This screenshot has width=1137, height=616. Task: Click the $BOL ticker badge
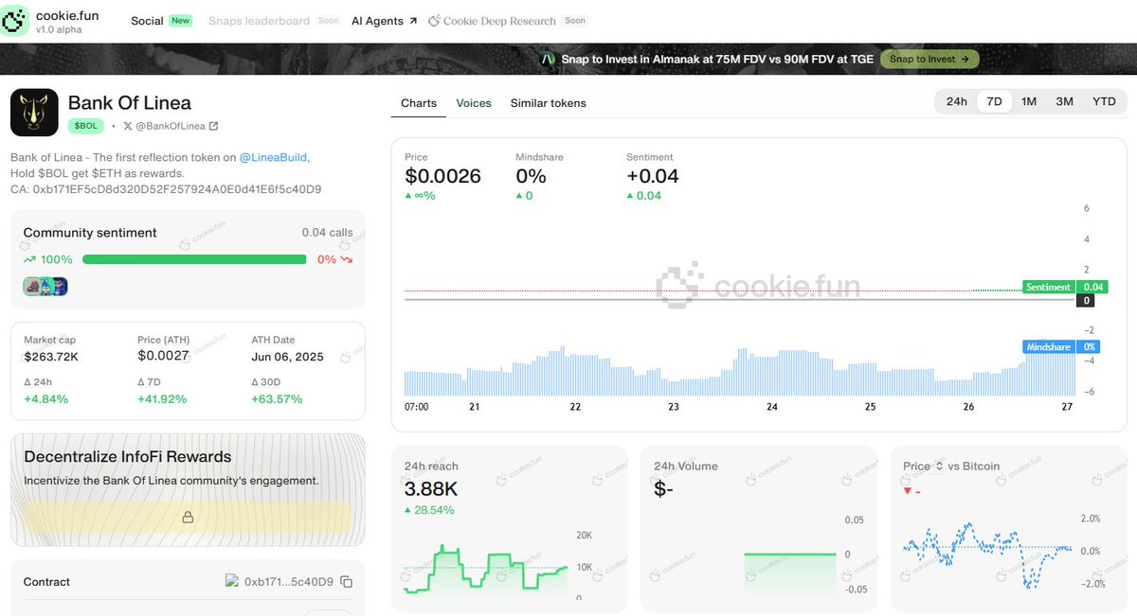click(85, 126)
